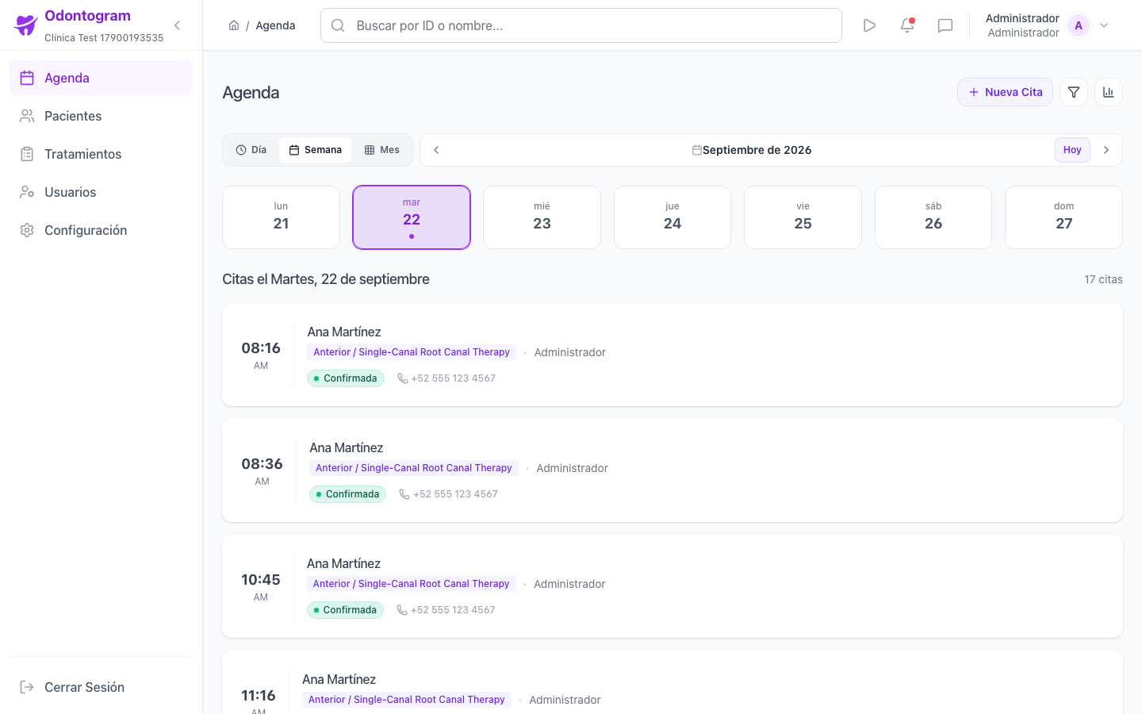
Task: Open the 08:16 AM appointment card
Action: (x=673, y=355)
